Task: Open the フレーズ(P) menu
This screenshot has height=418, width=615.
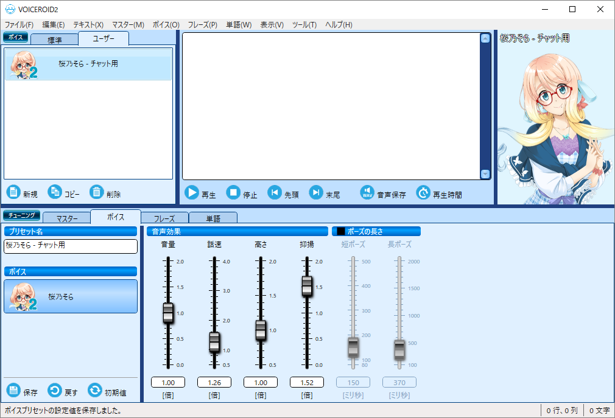Action: (x=202, y=25)
